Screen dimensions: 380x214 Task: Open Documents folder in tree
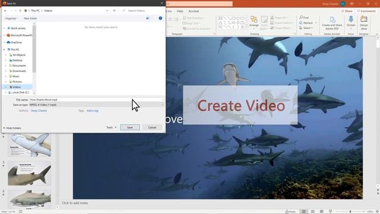(x=19, y=65)
